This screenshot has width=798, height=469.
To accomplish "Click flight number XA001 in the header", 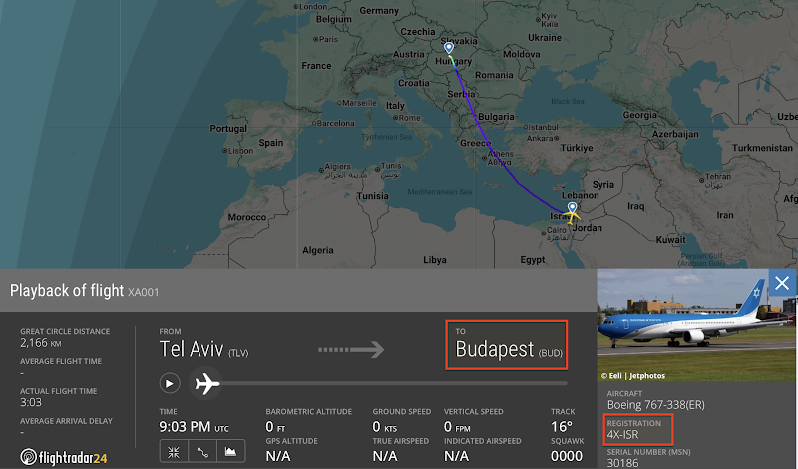I will pyautogui.click(x=143, y=291).
